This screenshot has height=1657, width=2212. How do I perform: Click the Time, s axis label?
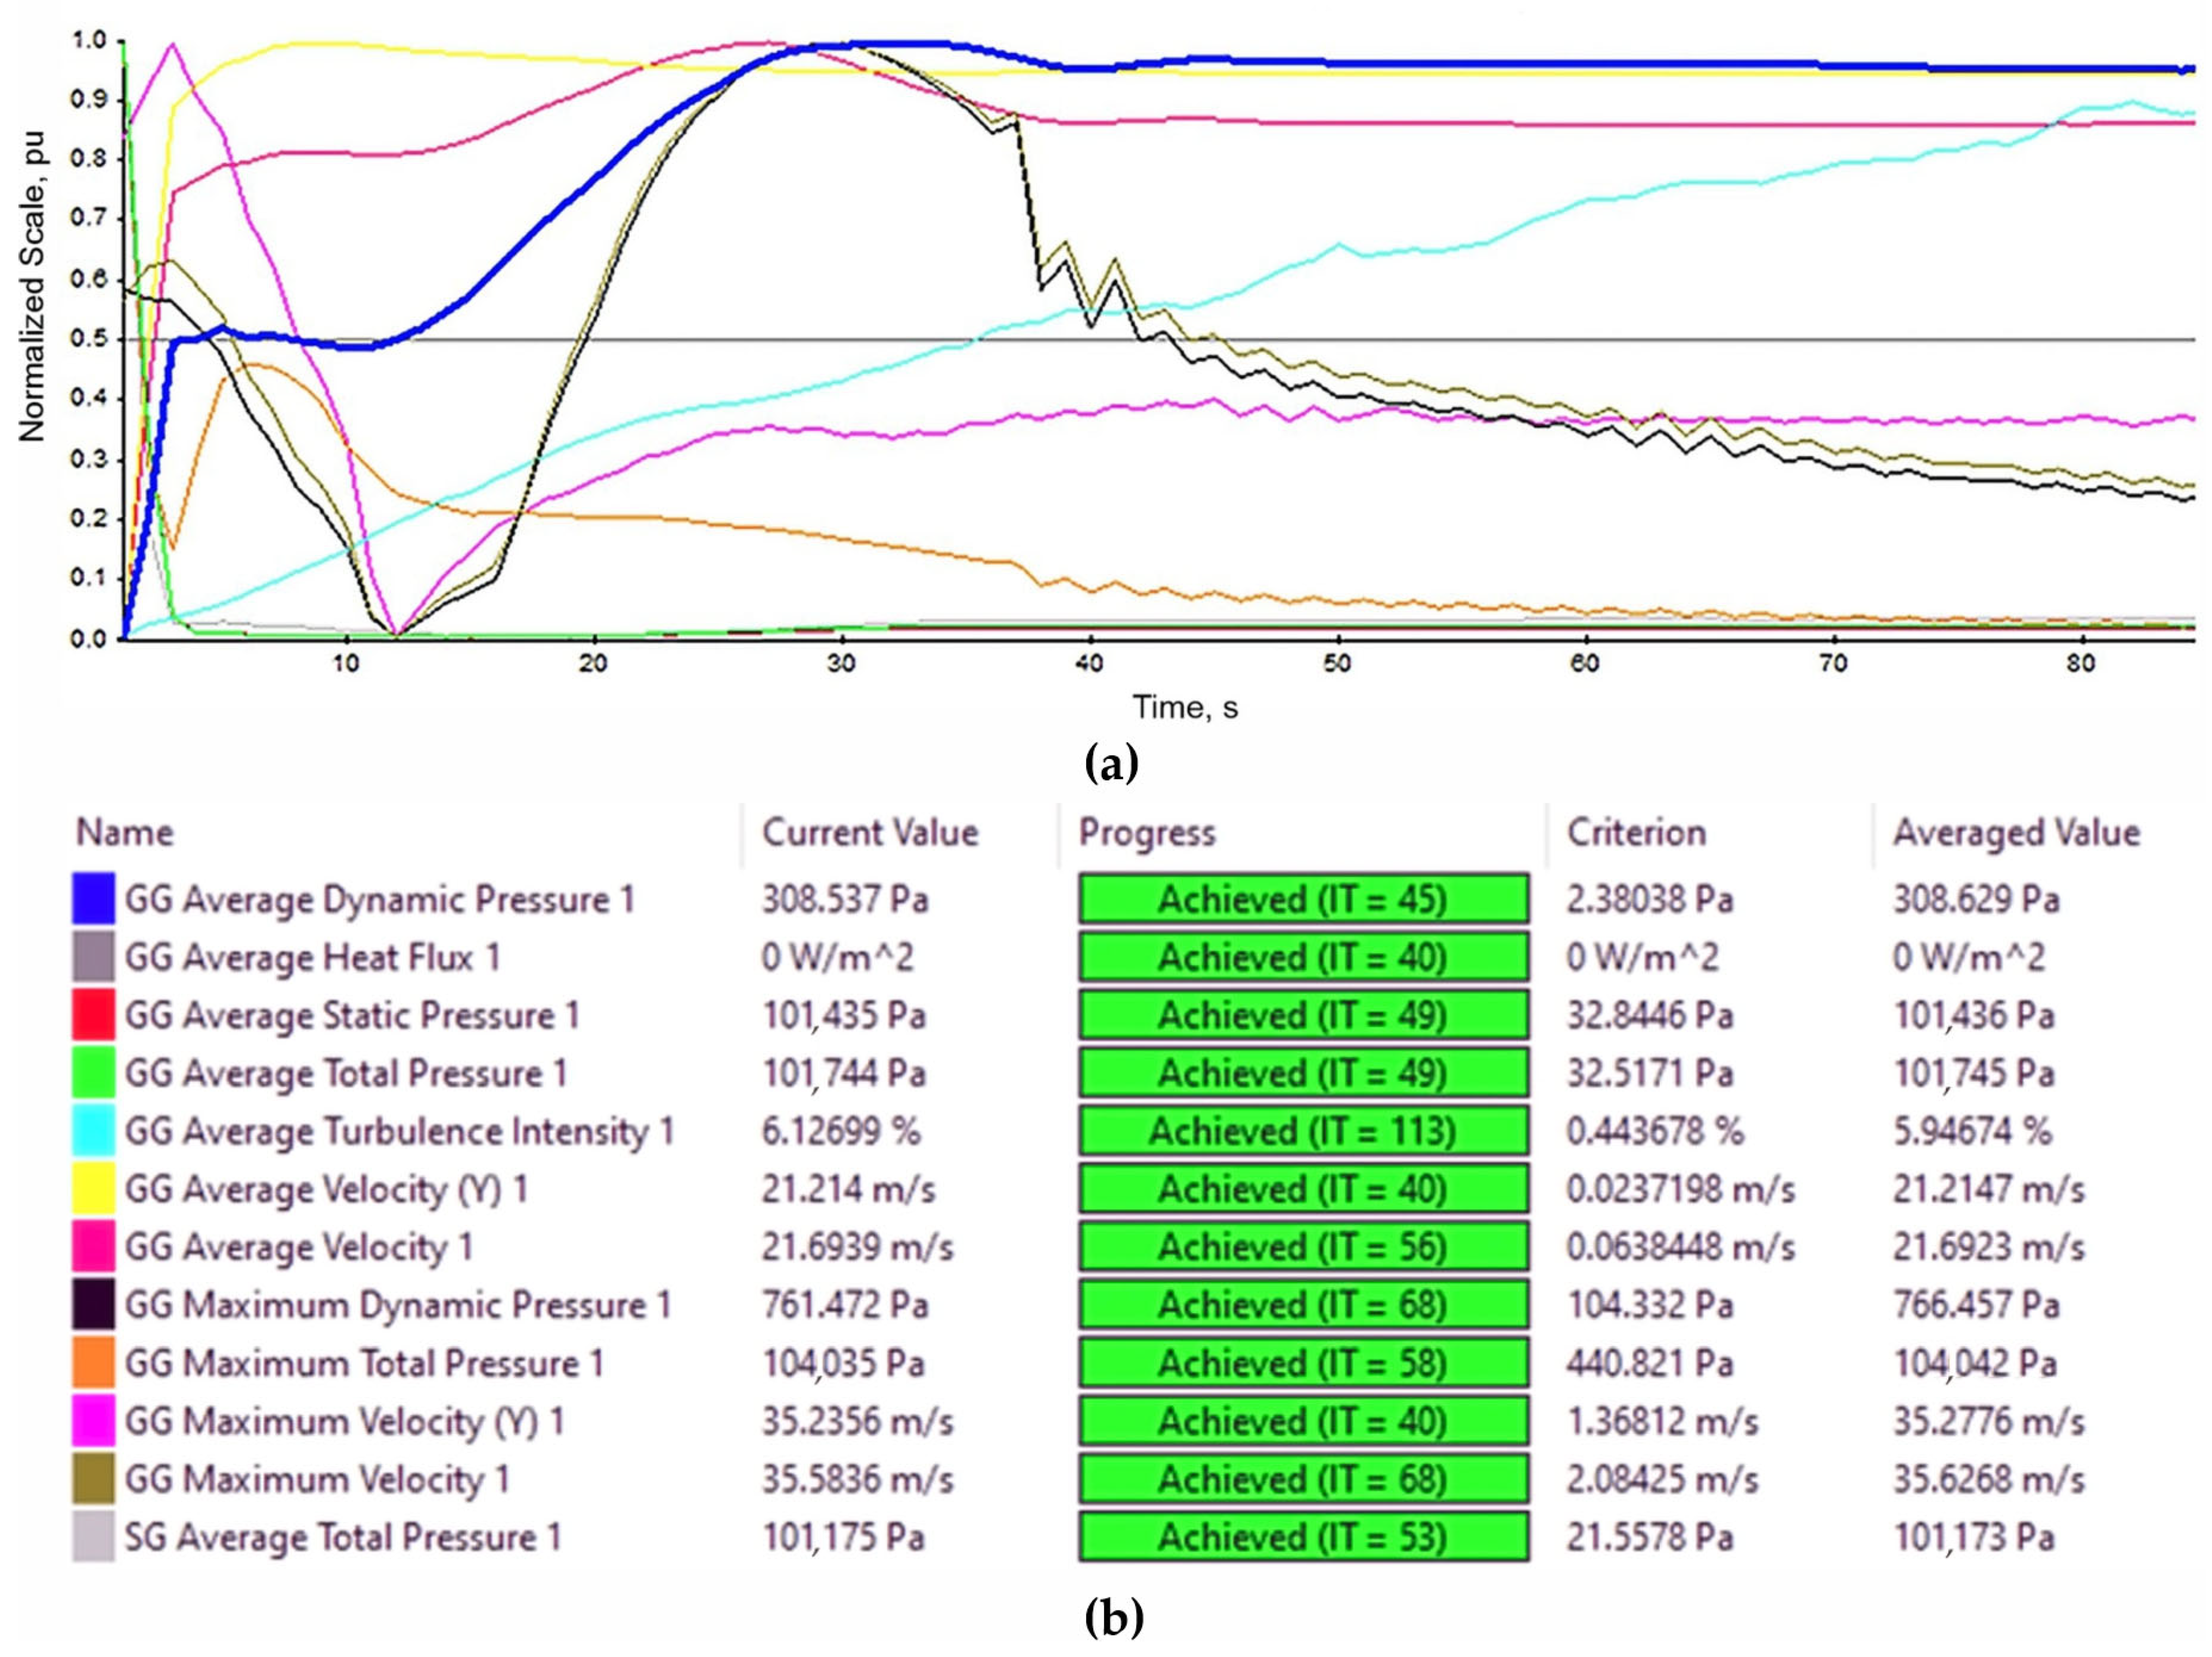coord(1185,708)
